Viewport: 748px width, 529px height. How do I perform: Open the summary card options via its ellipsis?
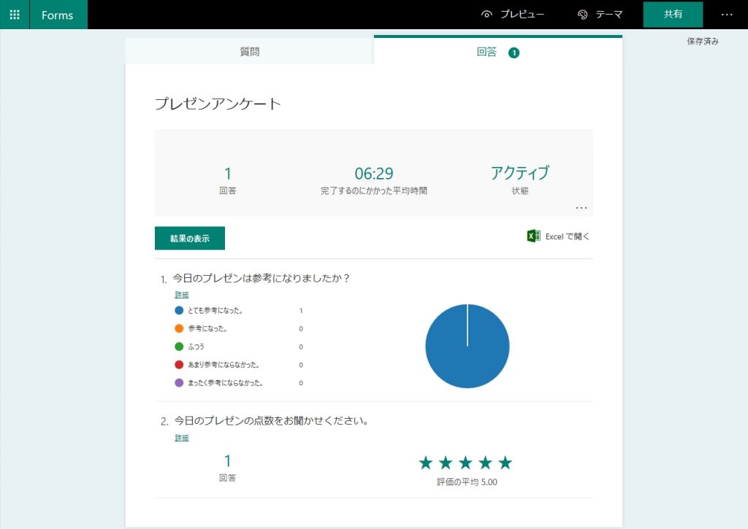point(581,207)
